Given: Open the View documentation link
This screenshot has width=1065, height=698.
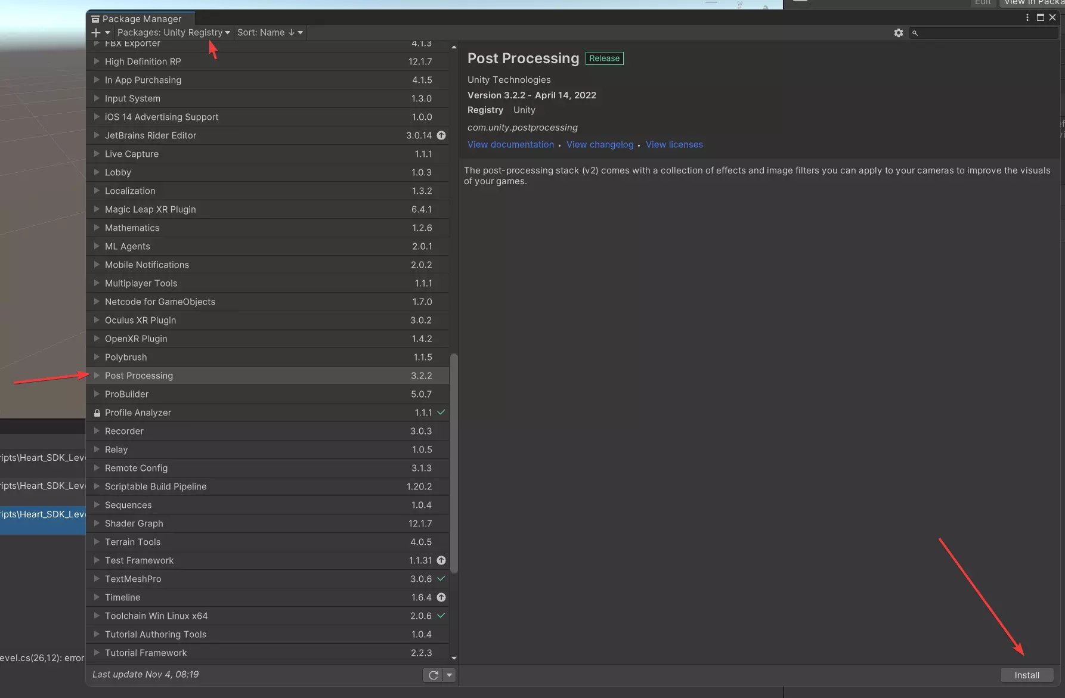Looking at the screenshot, I should pos(510,144).
